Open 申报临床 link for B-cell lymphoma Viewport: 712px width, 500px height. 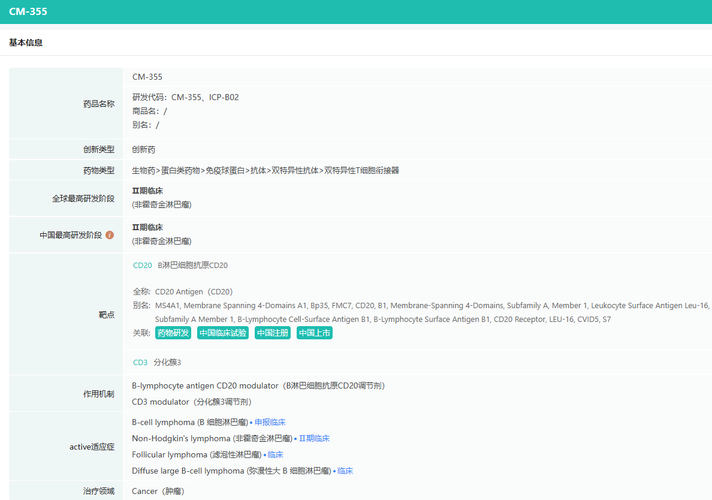[x=270, y=422]
